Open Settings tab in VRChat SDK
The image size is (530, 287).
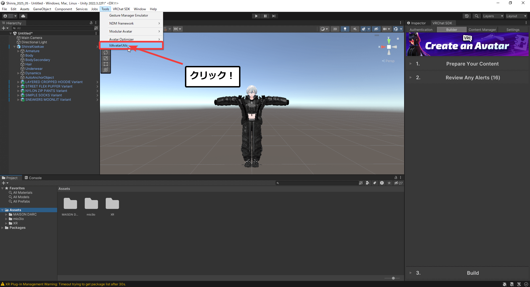pyautogui.click(x=513, y=30)
